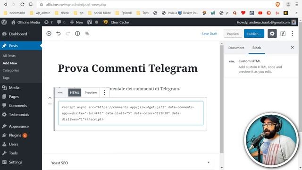Click the Publish button
The image size is (302, 170).
tap(254, 34)
